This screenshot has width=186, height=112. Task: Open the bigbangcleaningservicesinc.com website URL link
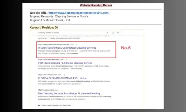pos(79,13)
